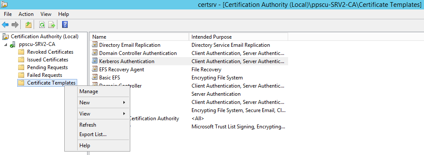This screenshot has height=155, width=424.
Task: Click the Domain Controller Authentication template icon
Action: (94, 53)
